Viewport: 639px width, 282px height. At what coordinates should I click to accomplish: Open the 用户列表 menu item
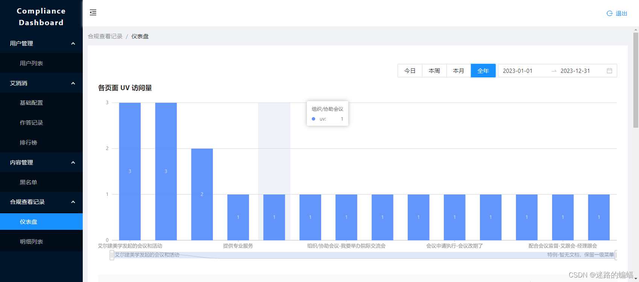[41, 63]
